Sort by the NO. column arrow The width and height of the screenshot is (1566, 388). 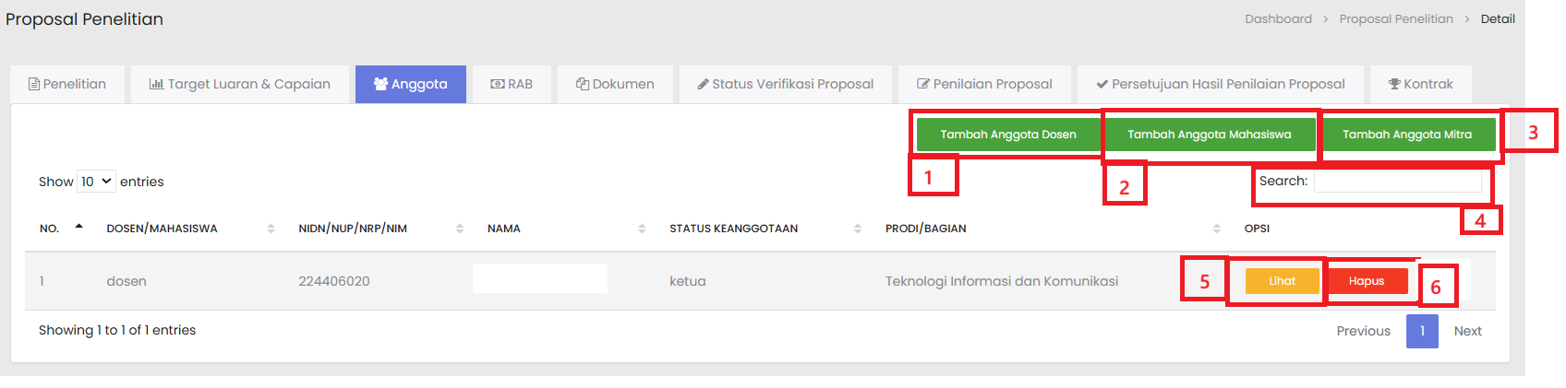click(x=79, y=228)
